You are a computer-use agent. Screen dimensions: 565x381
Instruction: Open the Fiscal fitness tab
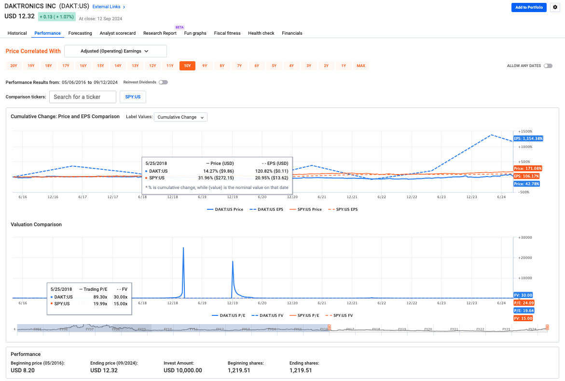point(227,33)
